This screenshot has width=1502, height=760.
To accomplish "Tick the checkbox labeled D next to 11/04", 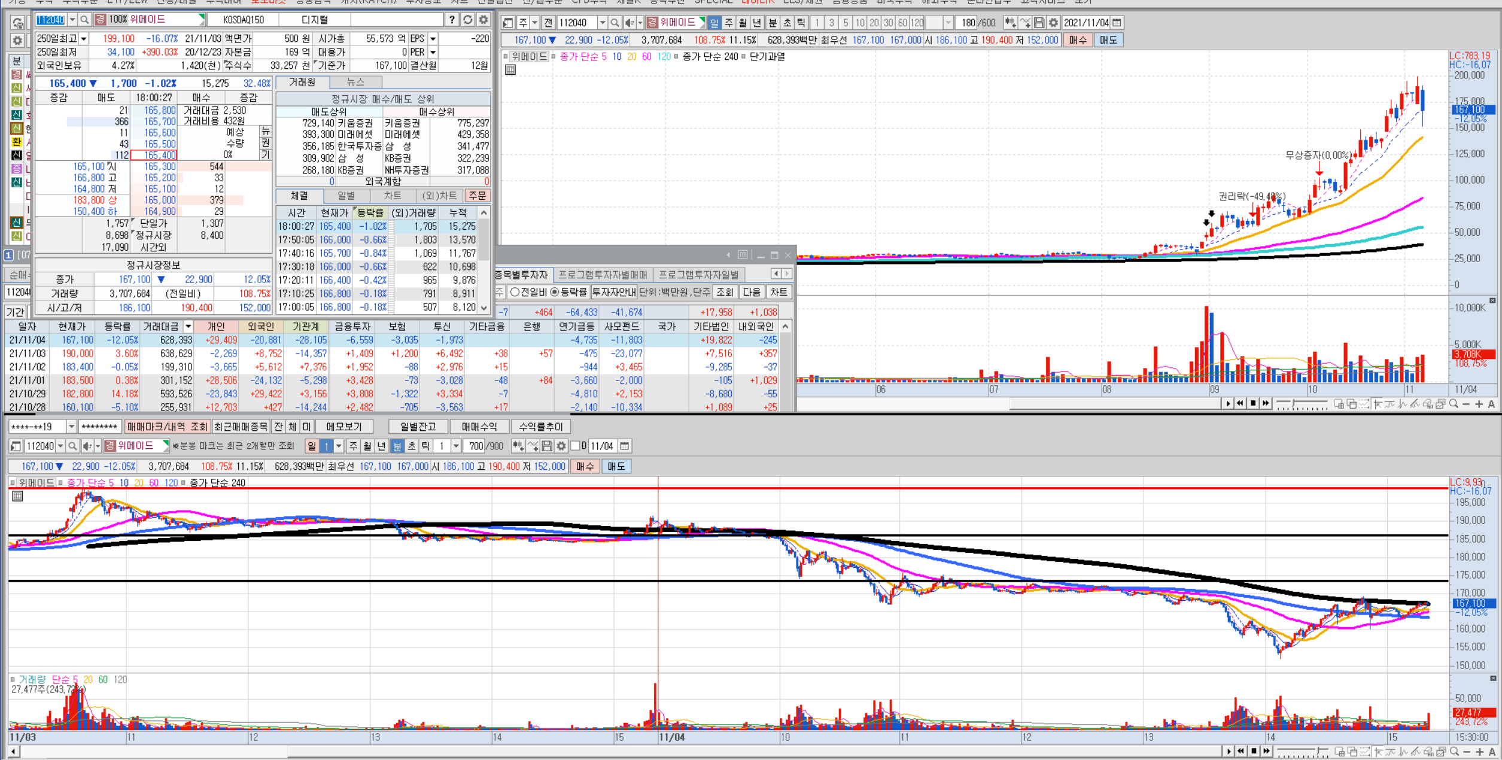I will (575, 446).
